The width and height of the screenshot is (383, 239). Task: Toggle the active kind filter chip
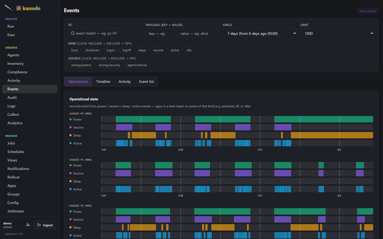[175, 50]
